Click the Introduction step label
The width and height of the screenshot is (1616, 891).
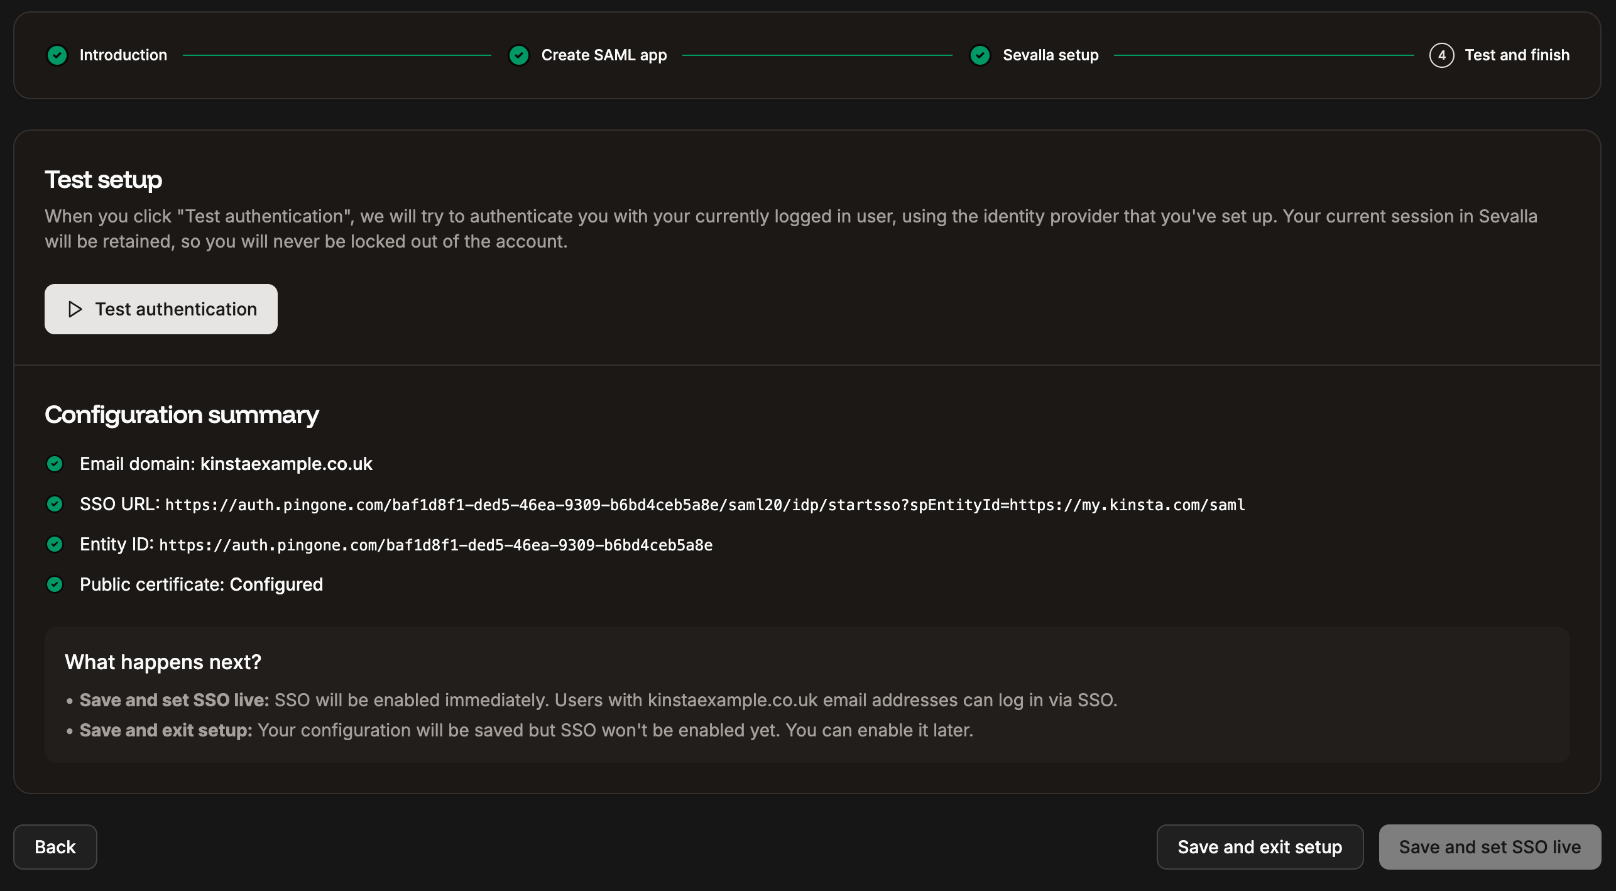click(x=123, y=55)
